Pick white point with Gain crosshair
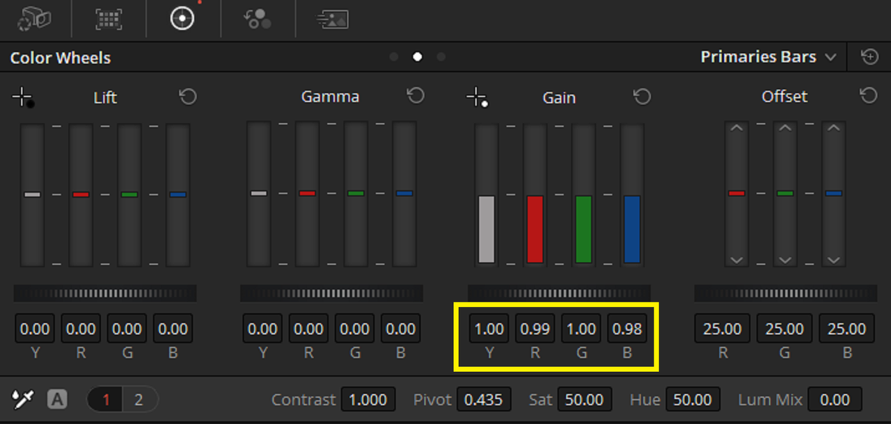891x424 pixels. pos(477,97)
